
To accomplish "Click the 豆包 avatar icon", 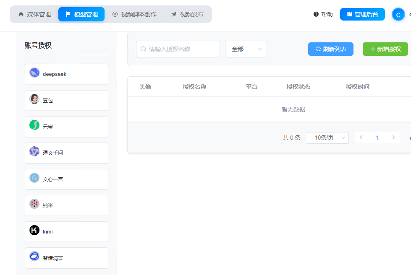I will click(x=34, y=99).
